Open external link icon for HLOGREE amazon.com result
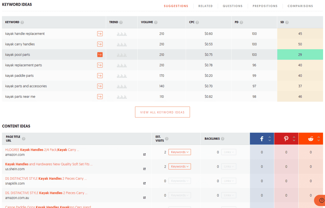 click(144, 155)
